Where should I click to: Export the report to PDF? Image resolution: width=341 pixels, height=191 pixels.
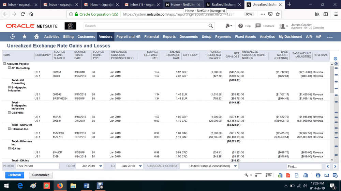(x=288, y=175)
